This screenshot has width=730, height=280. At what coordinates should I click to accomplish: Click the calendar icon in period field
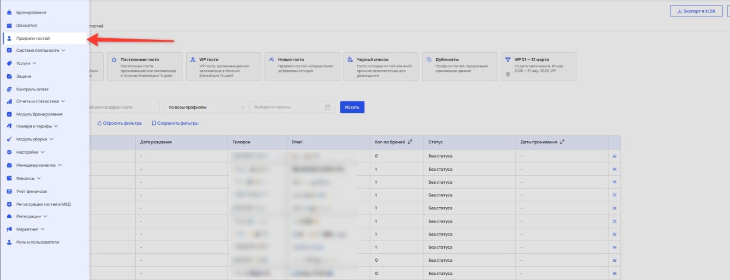pyautogui.click(x=327, y=107)
